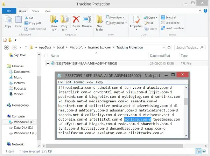Click Select none in ribbon
Viewport: 210px width, 156px height.
170,23
